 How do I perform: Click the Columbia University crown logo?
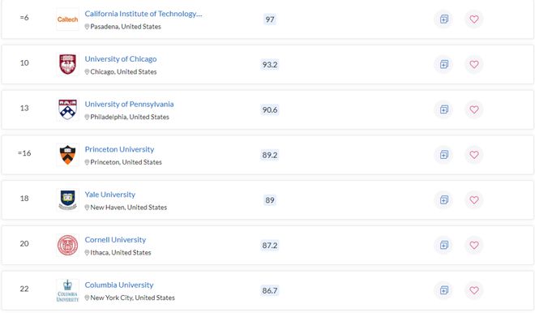coord(67,290)
